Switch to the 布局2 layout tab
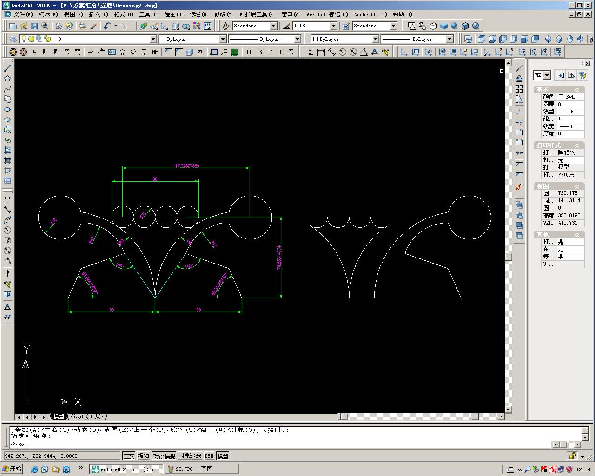 click(x=97, y=416)
